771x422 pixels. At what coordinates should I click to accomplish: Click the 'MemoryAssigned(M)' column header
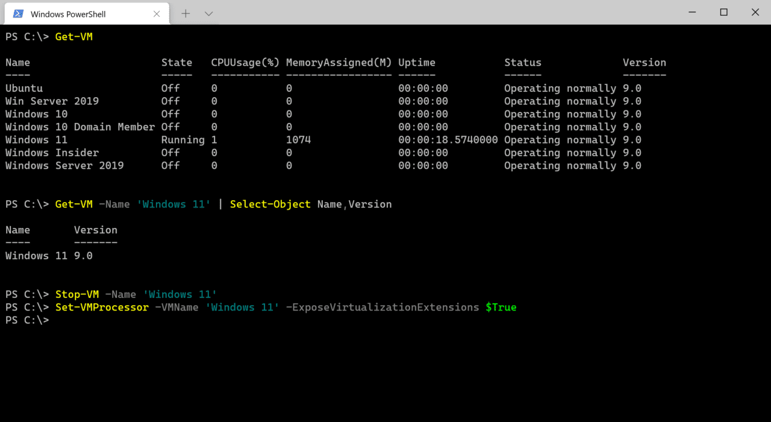339,63
